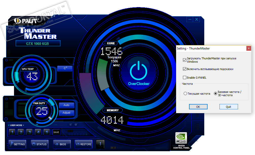The image size is (255, 155).
Task: Minimize the ThunderMaster window
Action: click(190, 20)
